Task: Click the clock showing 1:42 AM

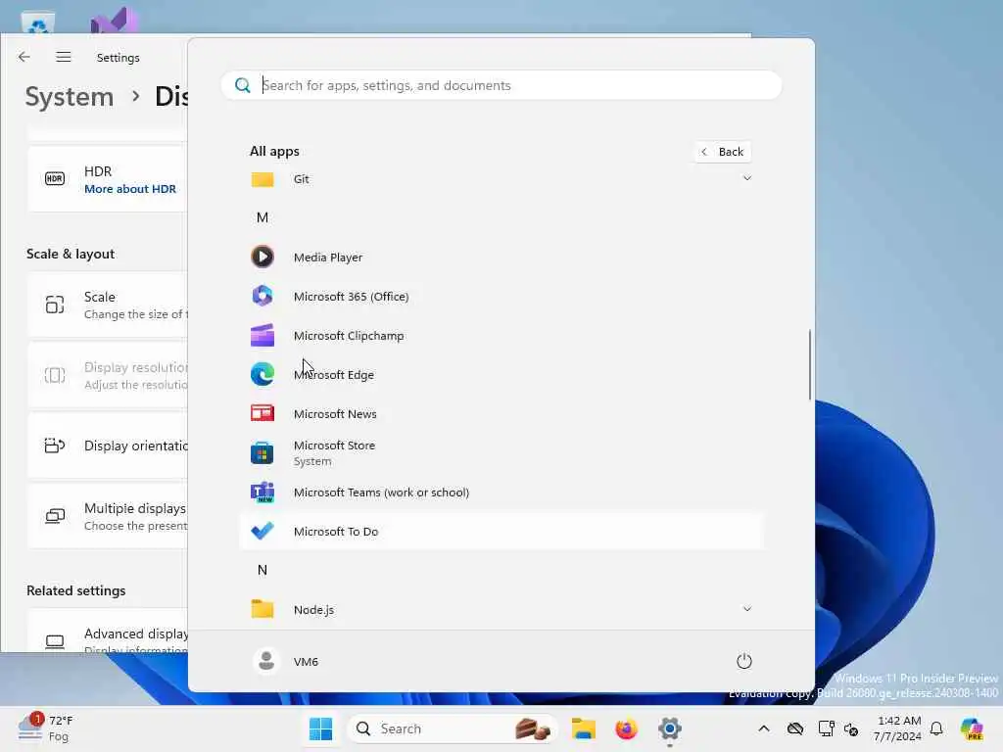Action: point(898,728)
